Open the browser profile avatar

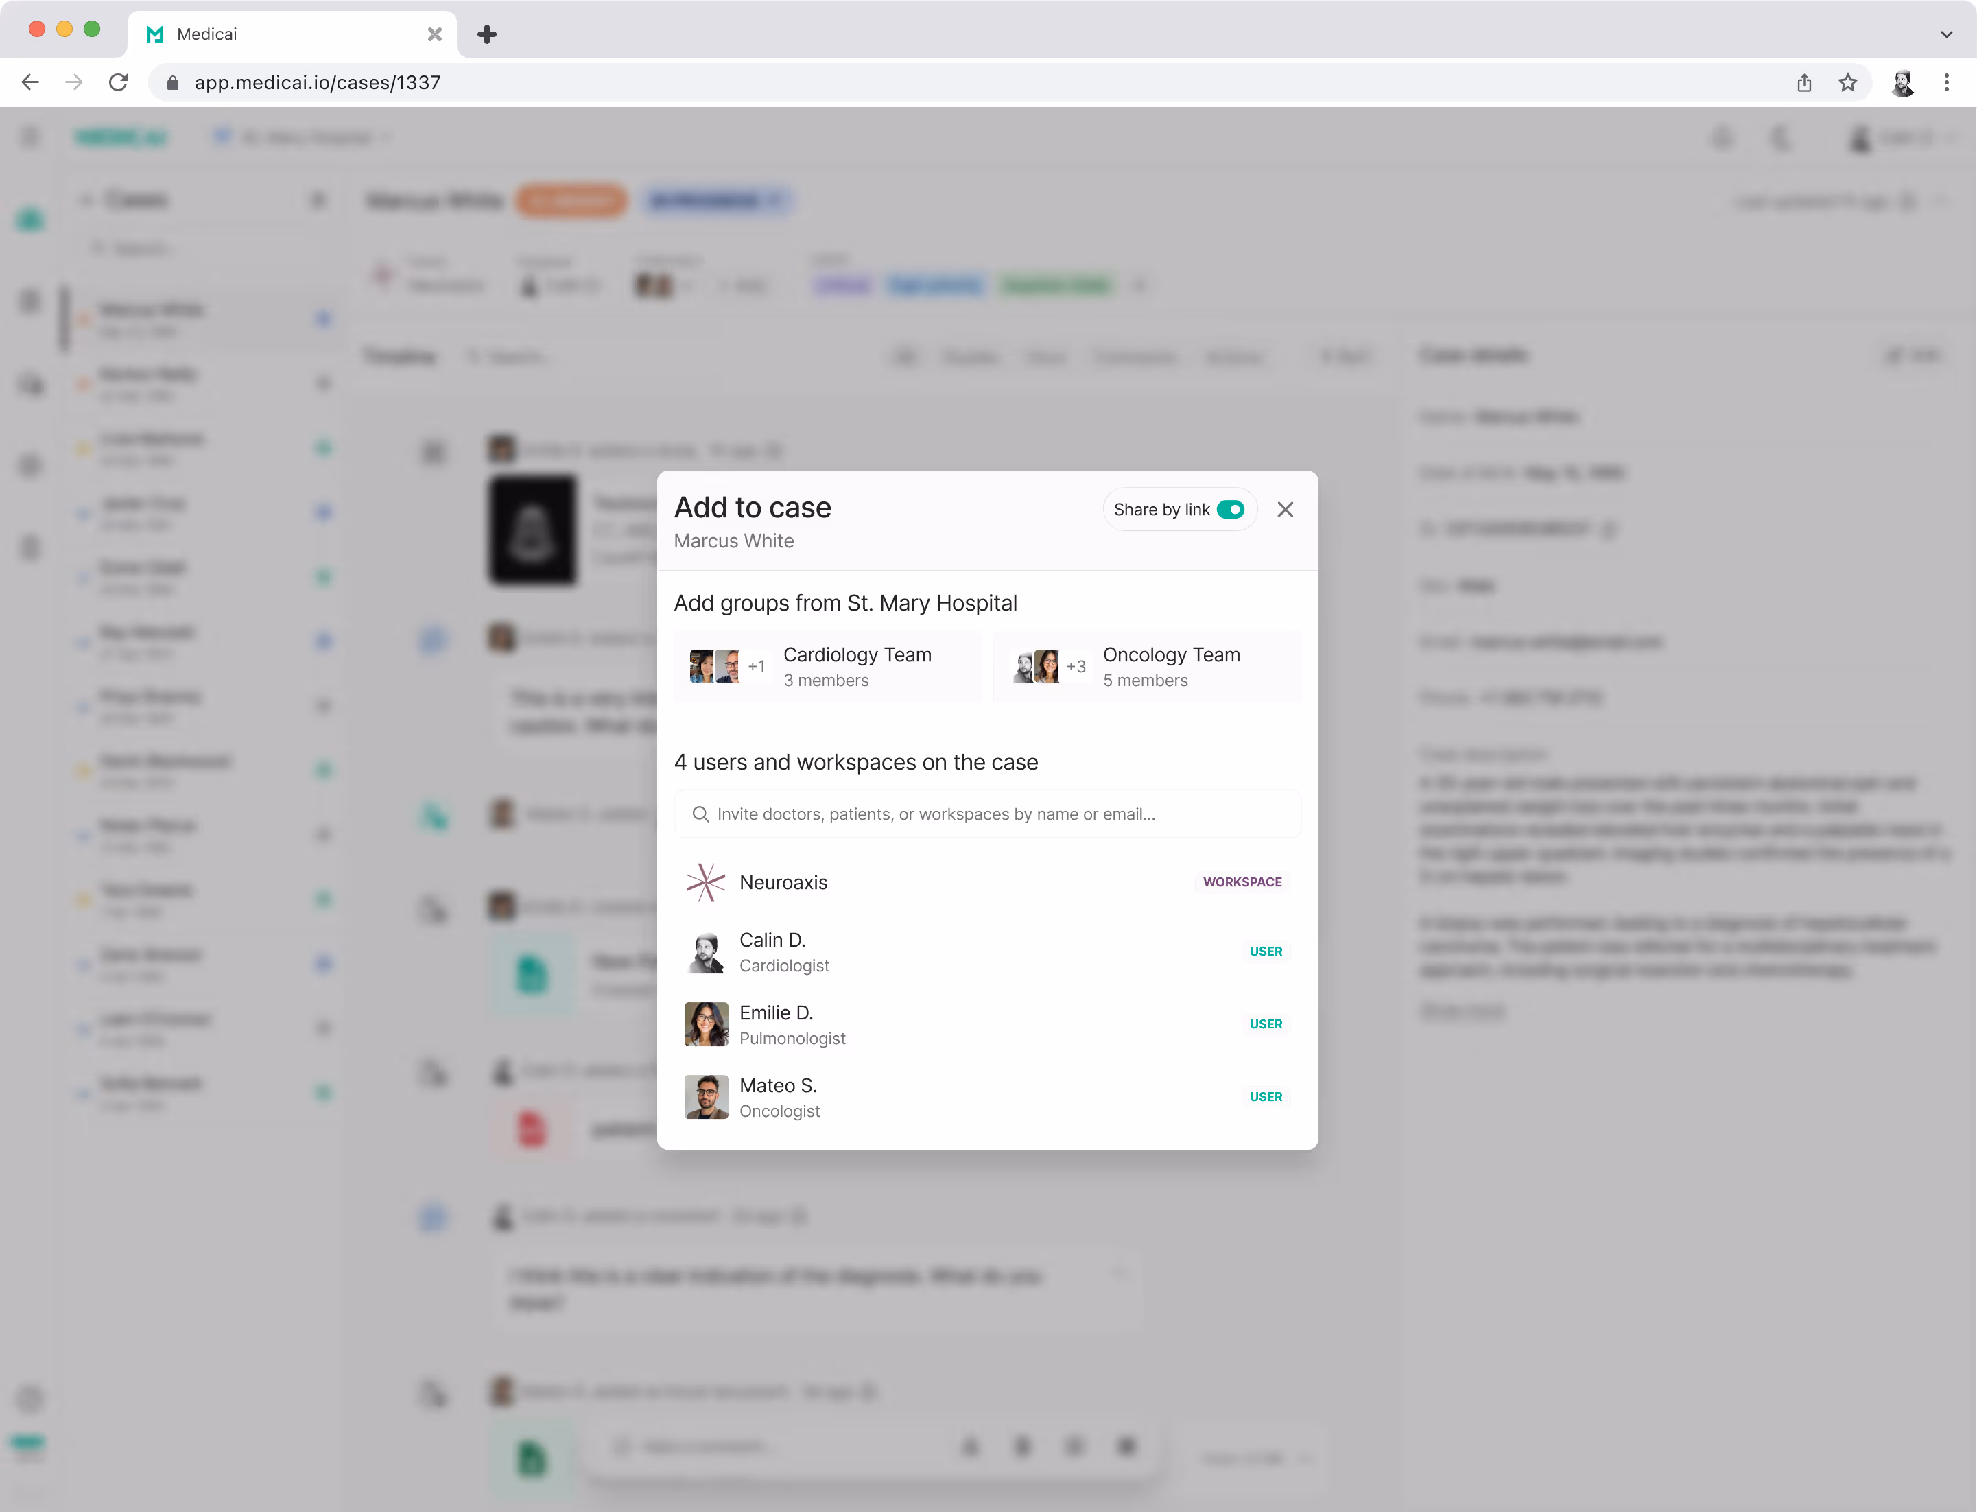[1902, 83]
